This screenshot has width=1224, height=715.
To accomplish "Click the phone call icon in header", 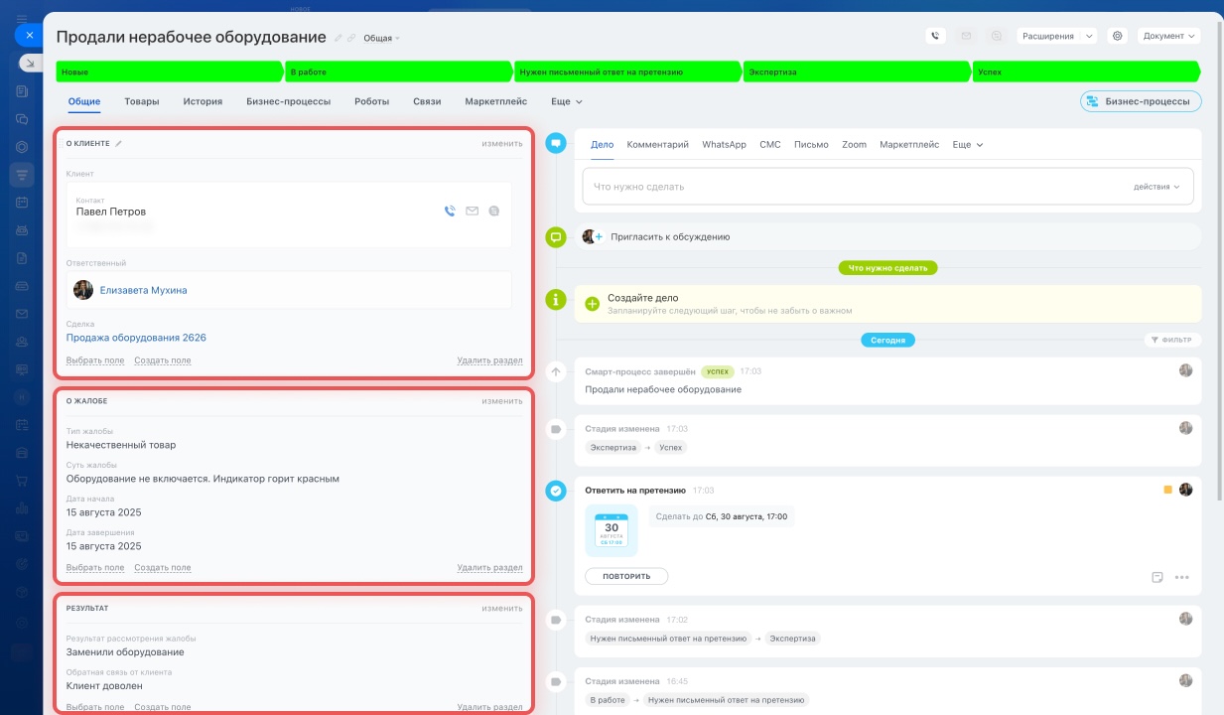I will pos(935,36).
